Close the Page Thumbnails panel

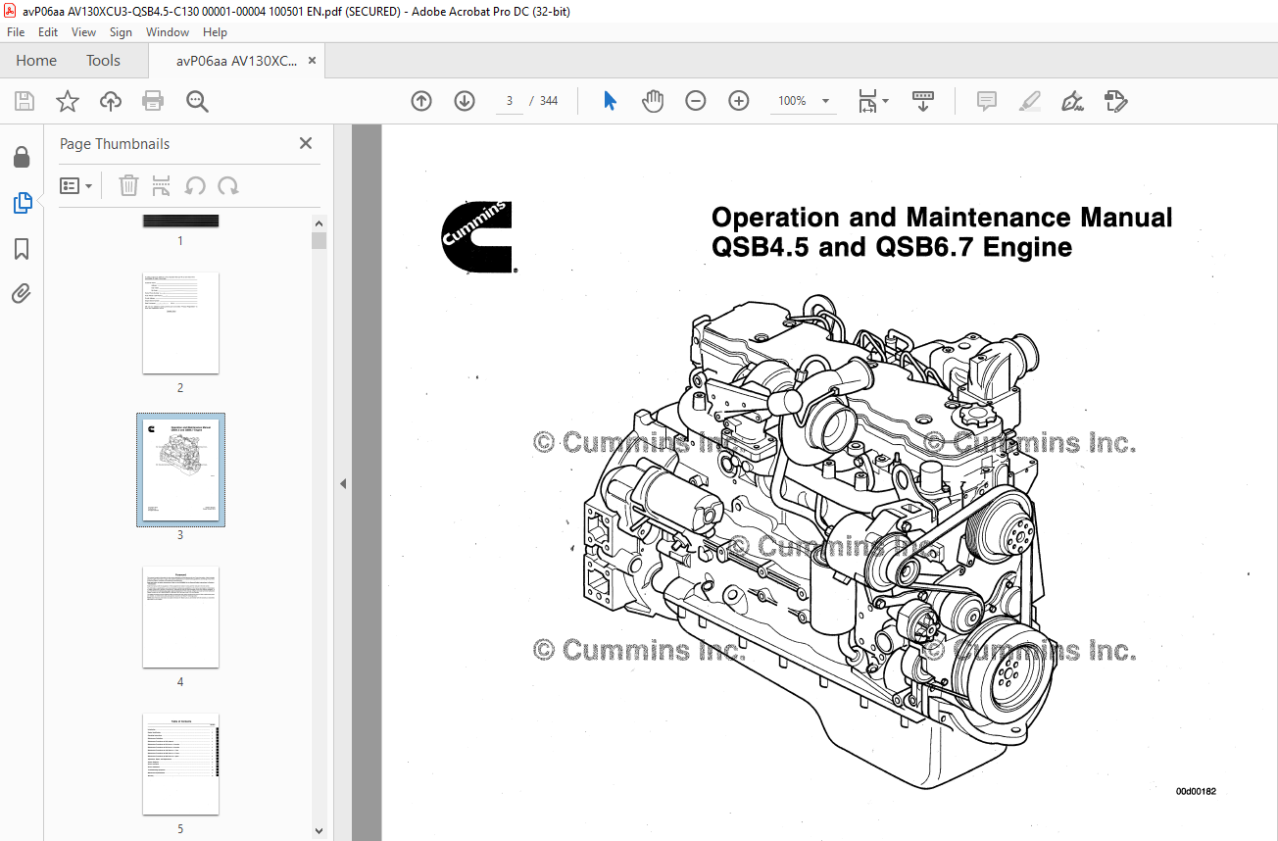click(306, 143)
